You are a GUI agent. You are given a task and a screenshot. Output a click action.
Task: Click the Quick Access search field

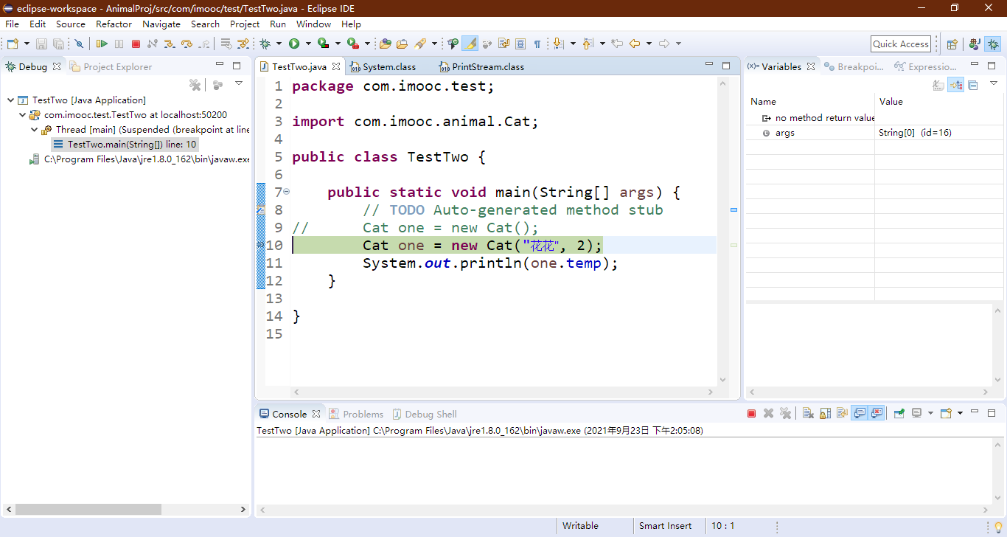[900, 44]
